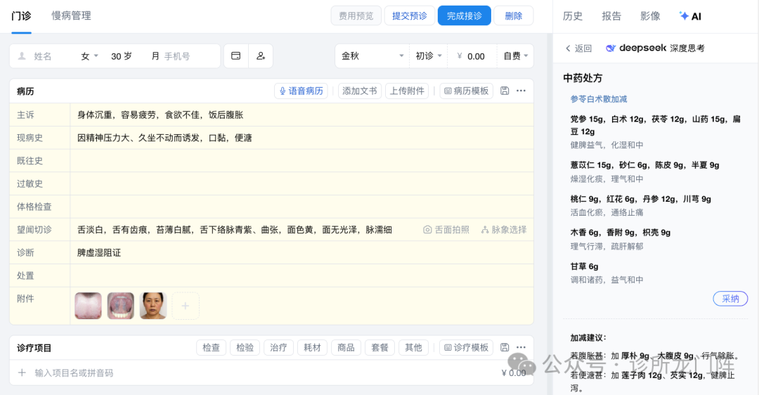
Task: Click the save icon in 病历 header
Action: 505,91
